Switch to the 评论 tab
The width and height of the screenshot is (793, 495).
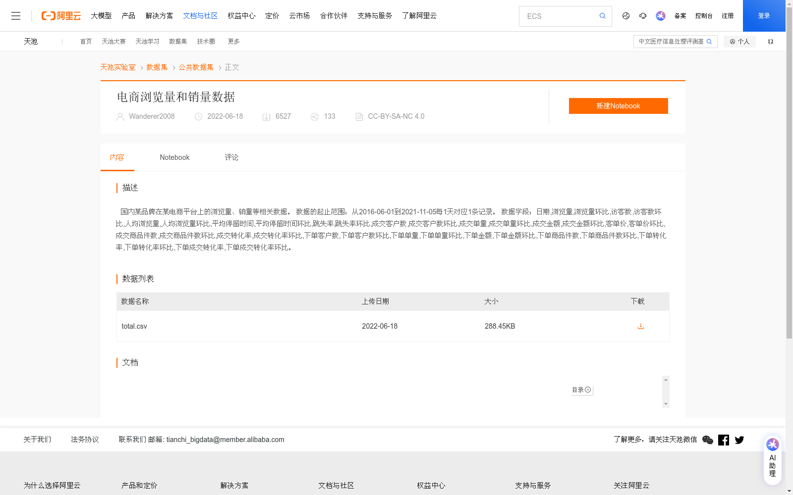[231, 157]
